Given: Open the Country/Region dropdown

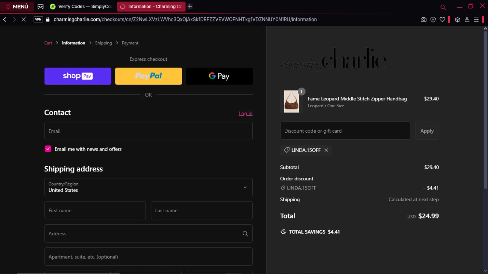Looking at the screenshot, I should [x=148, y=187].
